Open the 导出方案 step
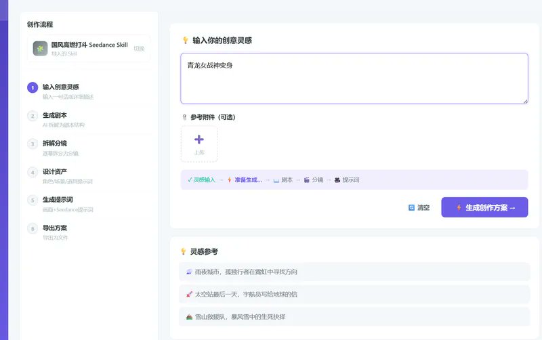 (x=55, y=228)
